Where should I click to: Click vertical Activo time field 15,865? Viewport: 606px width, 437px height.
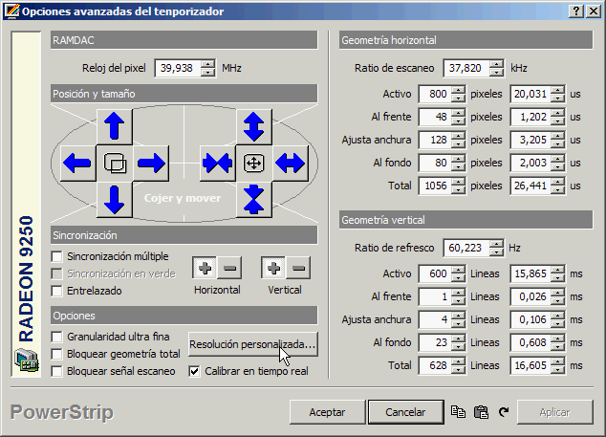pos(530,273)
